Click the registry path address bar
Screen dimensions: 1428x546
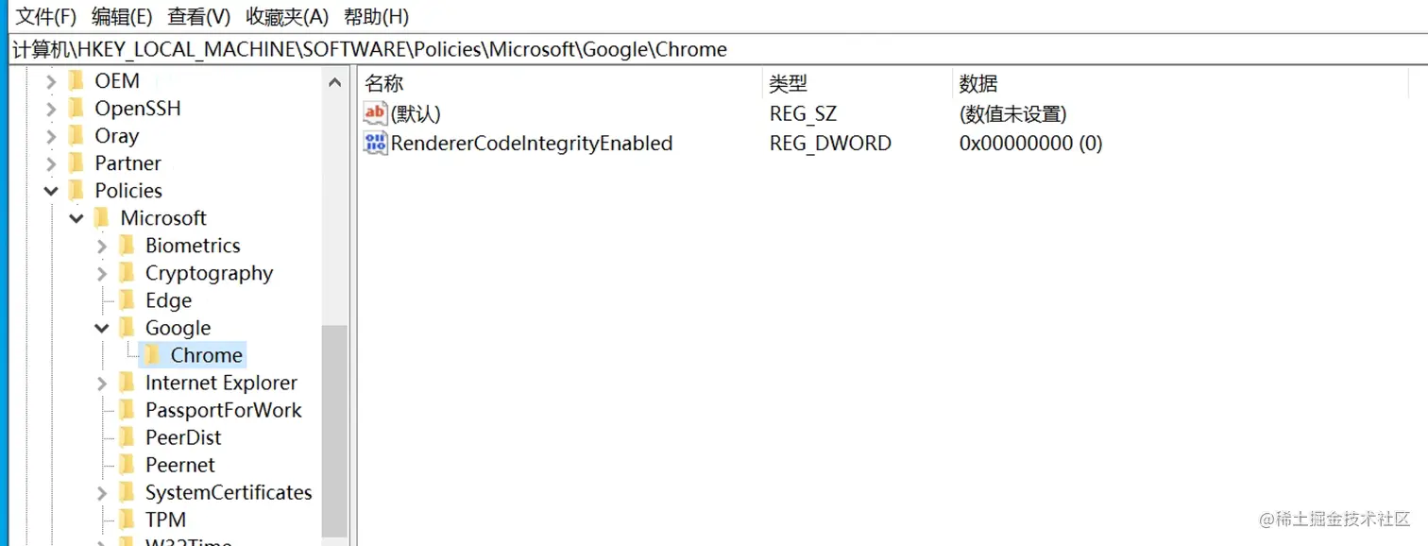pyautogui.click(x=661, y=50)
